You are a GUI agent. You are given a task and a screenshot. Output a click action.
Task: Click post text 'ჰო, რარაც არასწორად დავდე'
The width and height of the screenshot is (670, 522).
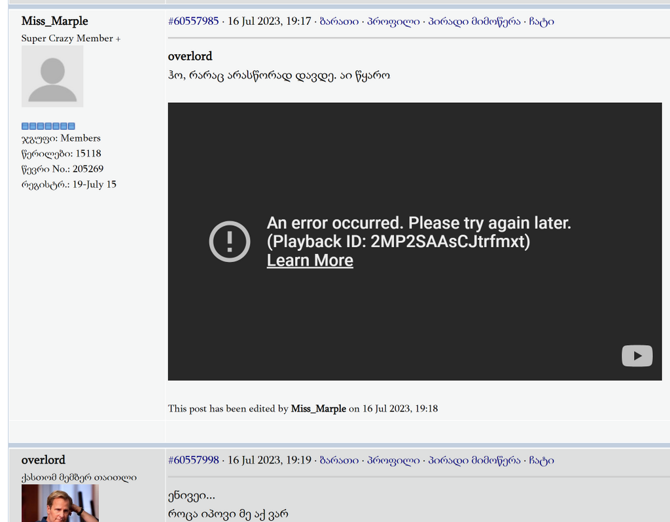pos(251,76)
